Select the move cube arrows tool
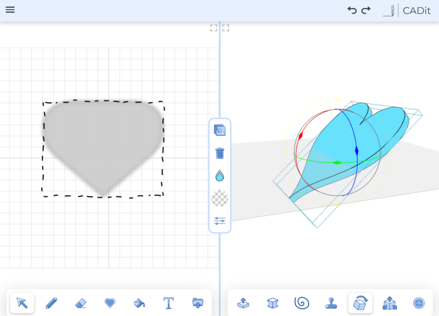 [x=390, y=303]
